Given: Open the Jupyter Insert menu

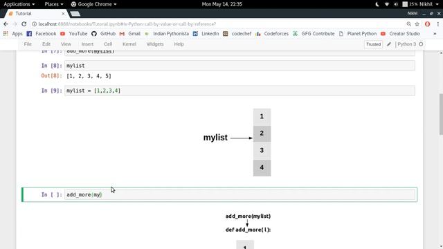Looking at the screenshot, I should click(x=87, y=44).
